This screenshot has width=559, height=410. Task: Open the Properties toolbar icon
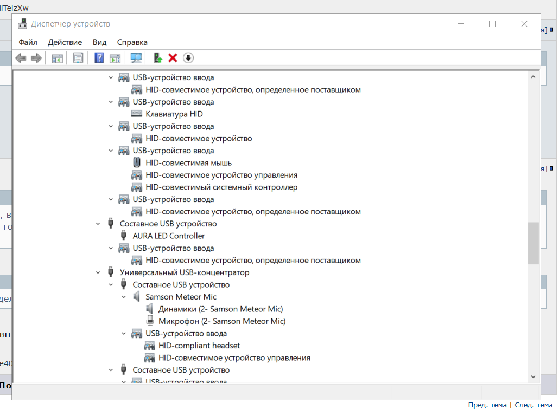[x=78, y=58]
